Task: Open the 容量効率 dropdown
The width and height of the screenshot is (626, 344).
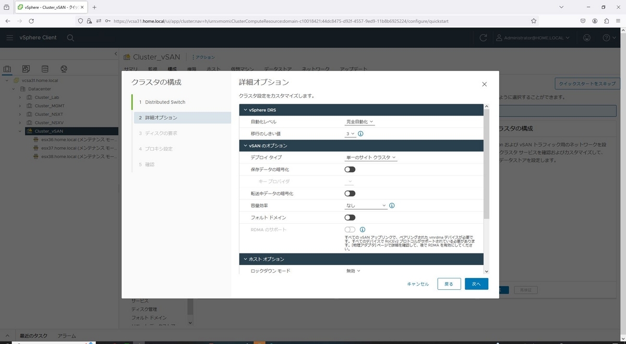Action: click(x=366, y=206)
